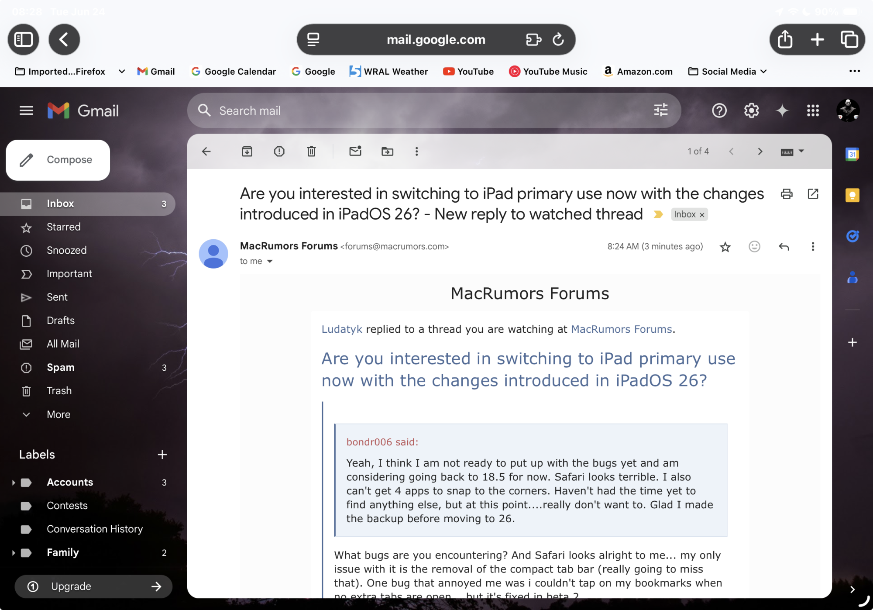Reply using the arrow icon
Screen dimensions: 873x610
[x=784, y=247]
